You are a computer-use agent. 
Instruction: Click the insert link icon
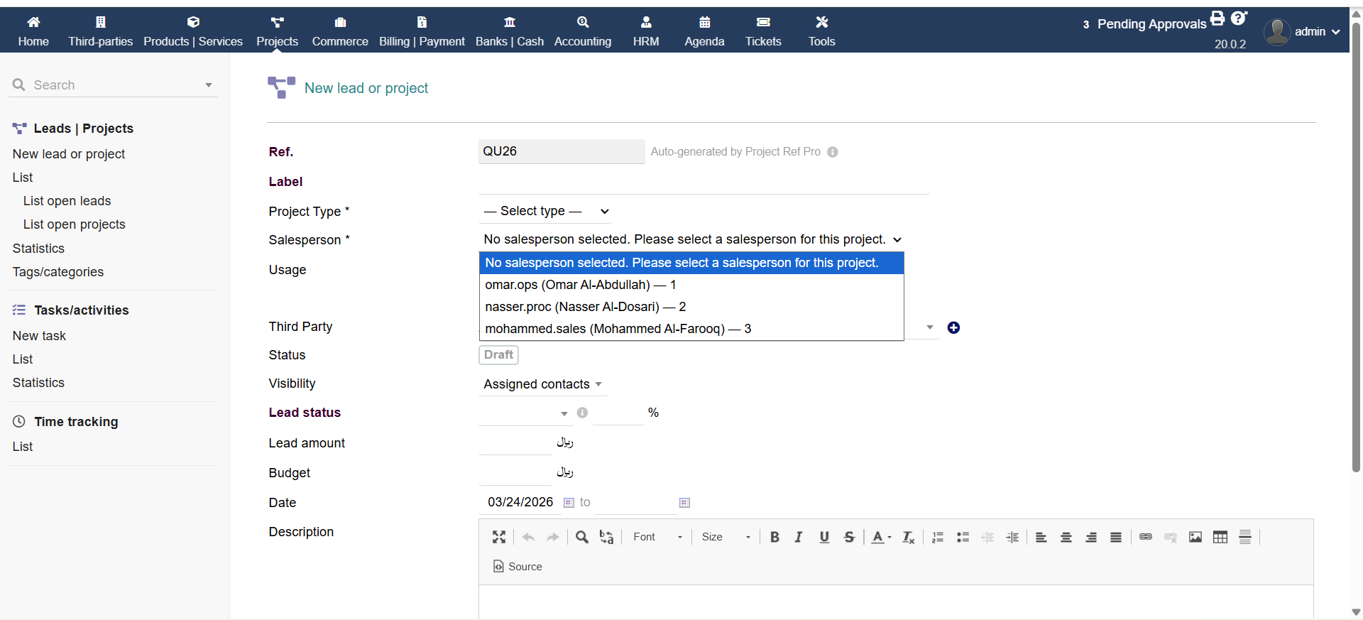click(x=1145, y=537)
